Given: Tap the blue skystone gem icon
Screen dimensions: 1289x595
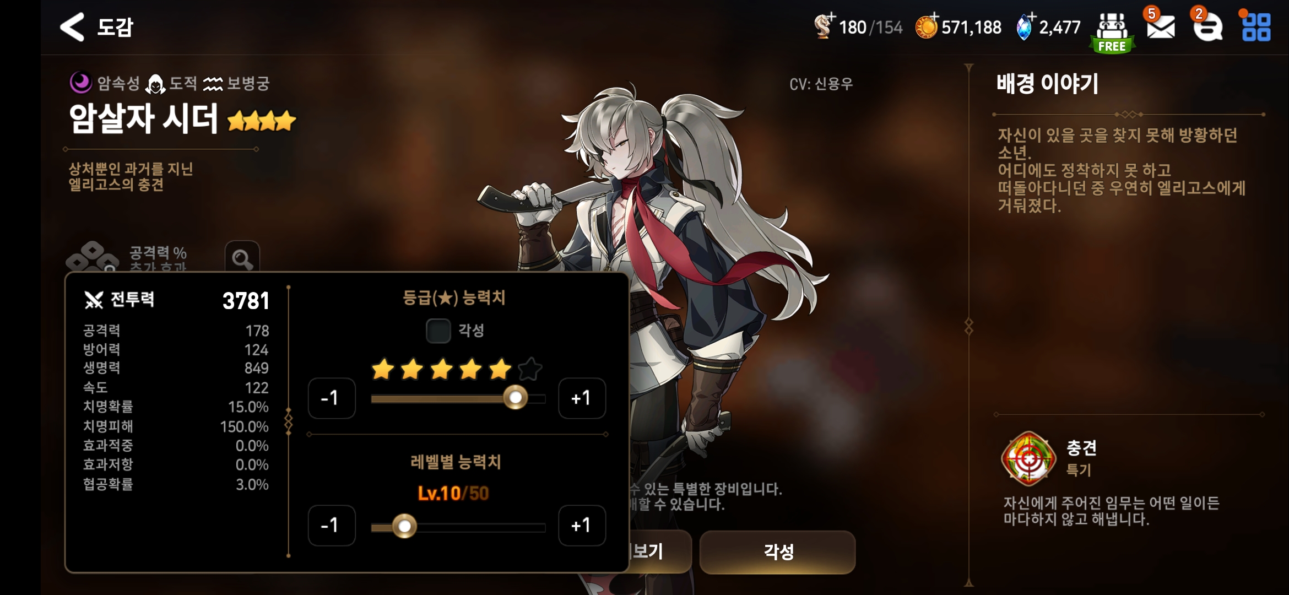Looking at the screenshot, I should 1024,26.
